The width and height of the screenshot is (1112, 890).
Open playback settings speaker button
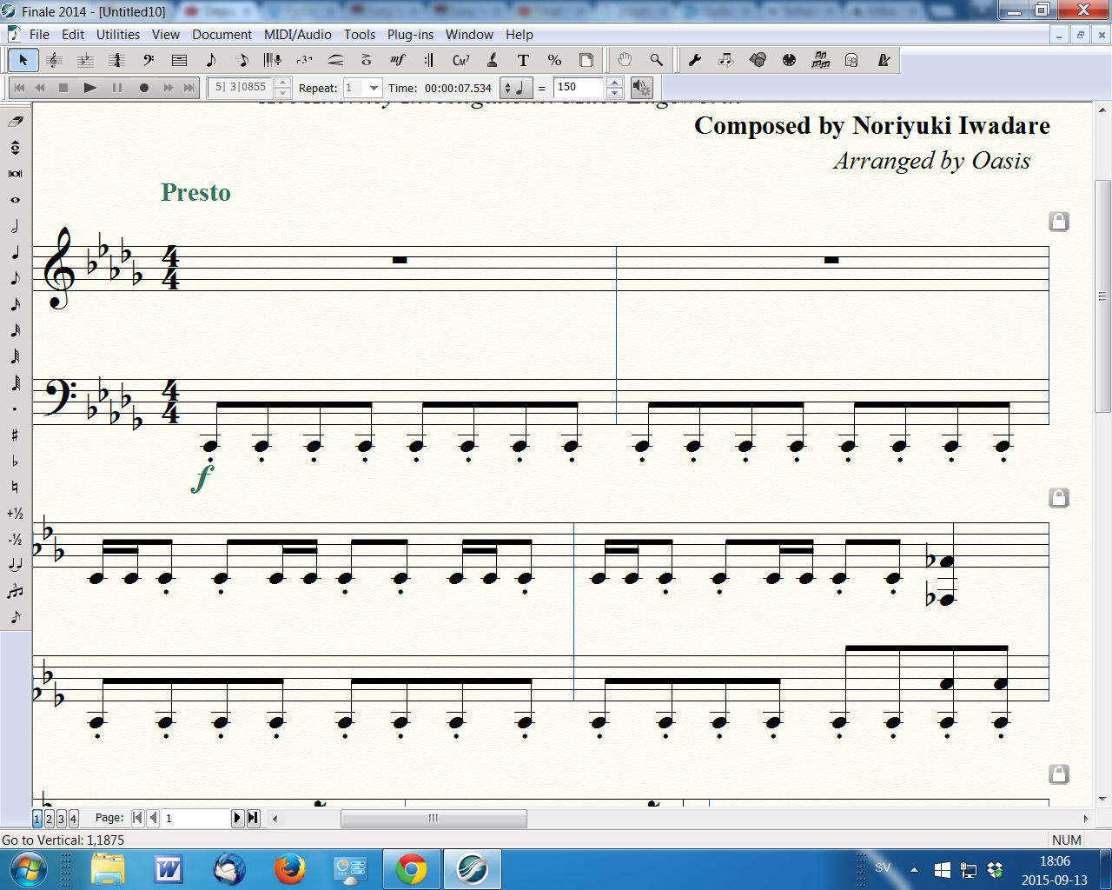click(x=641, y=88)
